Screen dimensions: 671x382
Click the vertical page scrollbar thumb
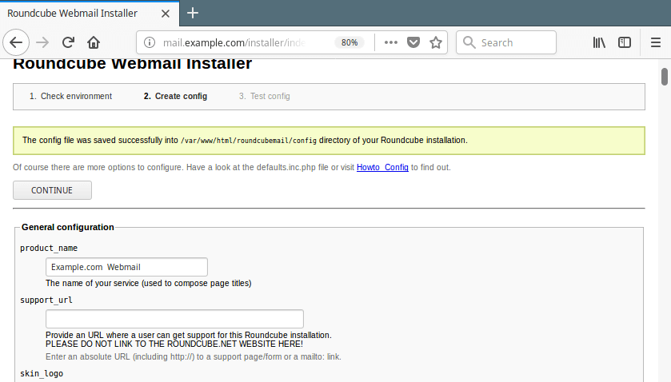click(664, 77)
